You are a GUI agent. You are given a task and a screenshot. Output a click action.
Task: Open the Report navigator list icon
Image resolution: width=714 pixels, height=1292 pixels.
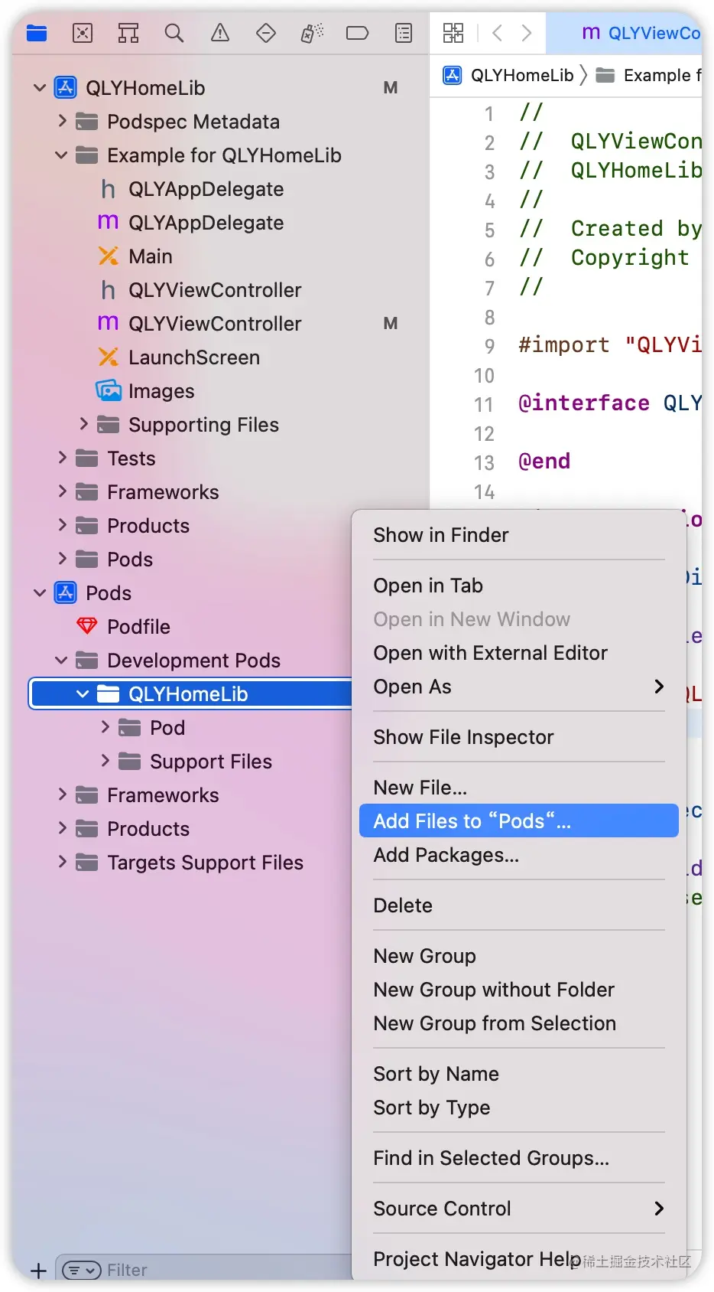pos(404,33)
